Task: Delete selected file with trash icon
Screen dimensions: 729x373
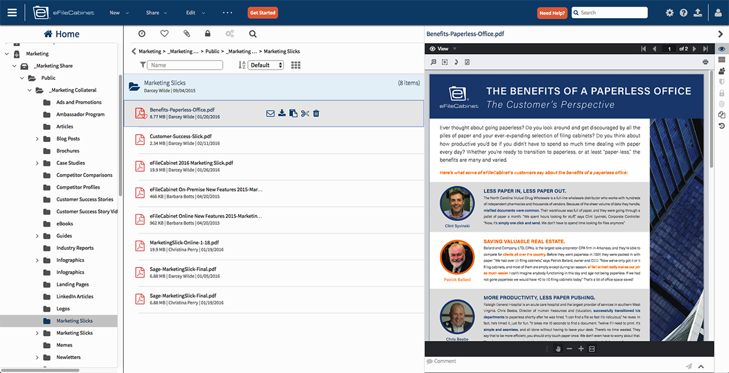Action: pyautogui.click(x=317, y=113)
